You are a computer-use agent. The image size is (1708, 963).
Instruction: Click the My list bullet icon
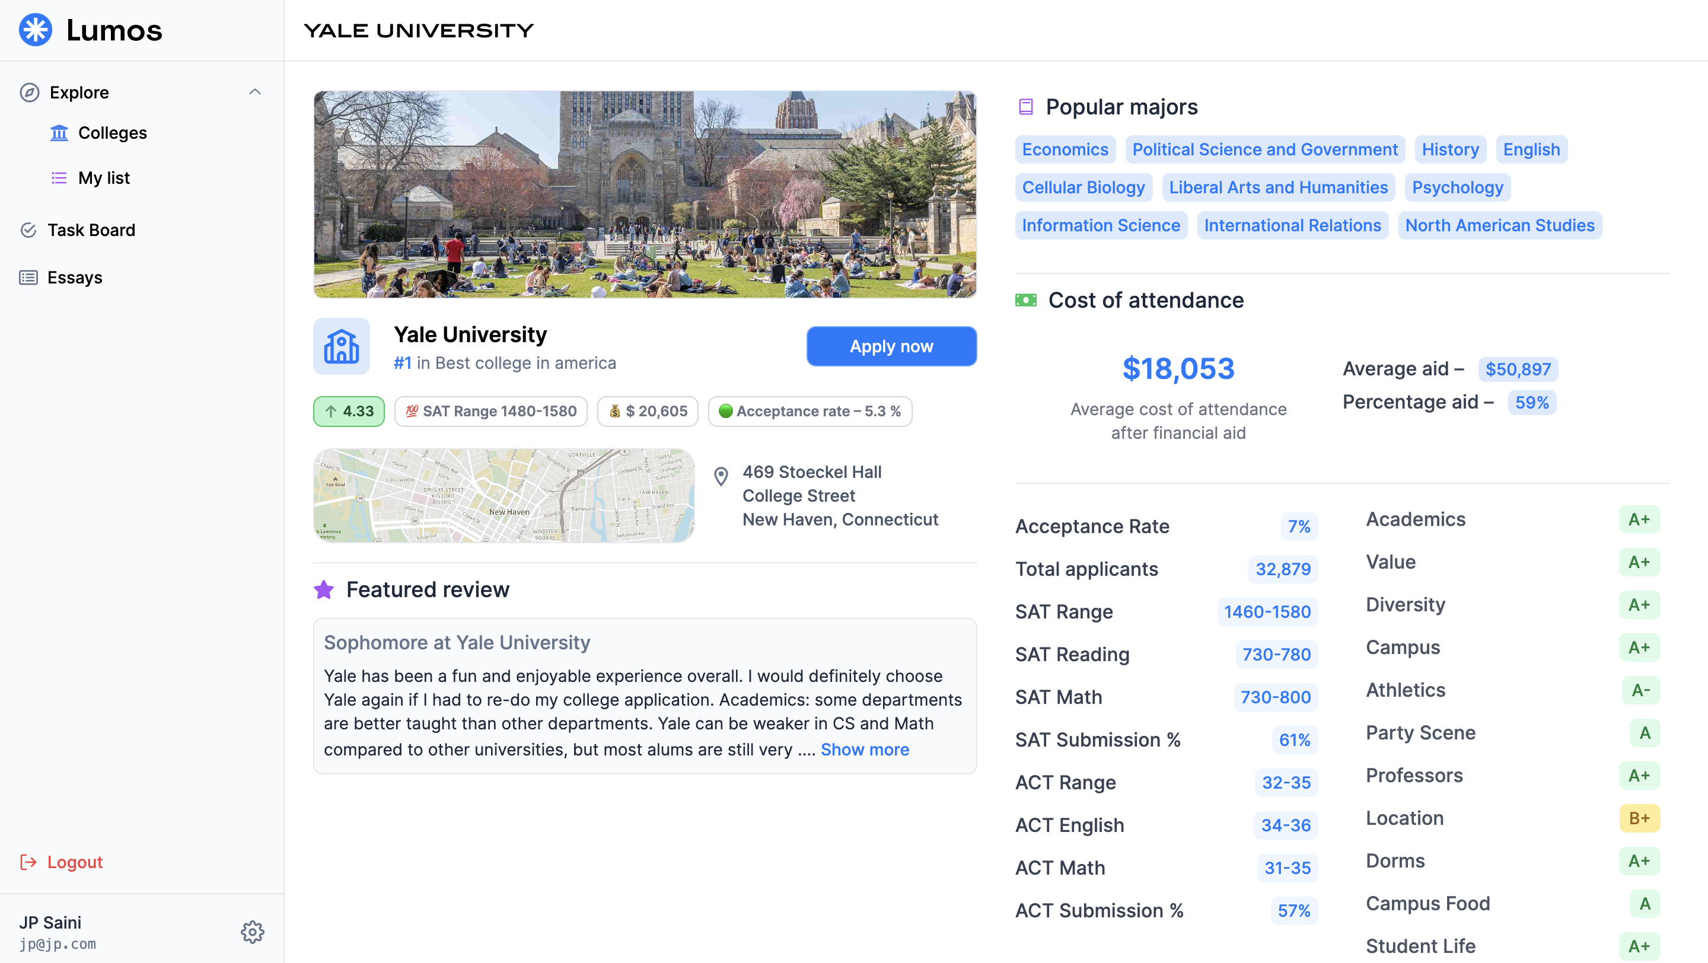click(59, 178)
